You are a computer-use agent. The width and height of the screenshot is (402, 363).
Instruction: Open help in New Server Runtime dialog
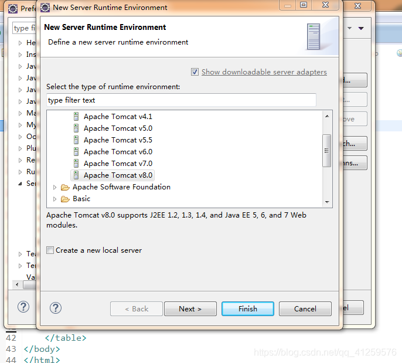(x=55, y=308)
